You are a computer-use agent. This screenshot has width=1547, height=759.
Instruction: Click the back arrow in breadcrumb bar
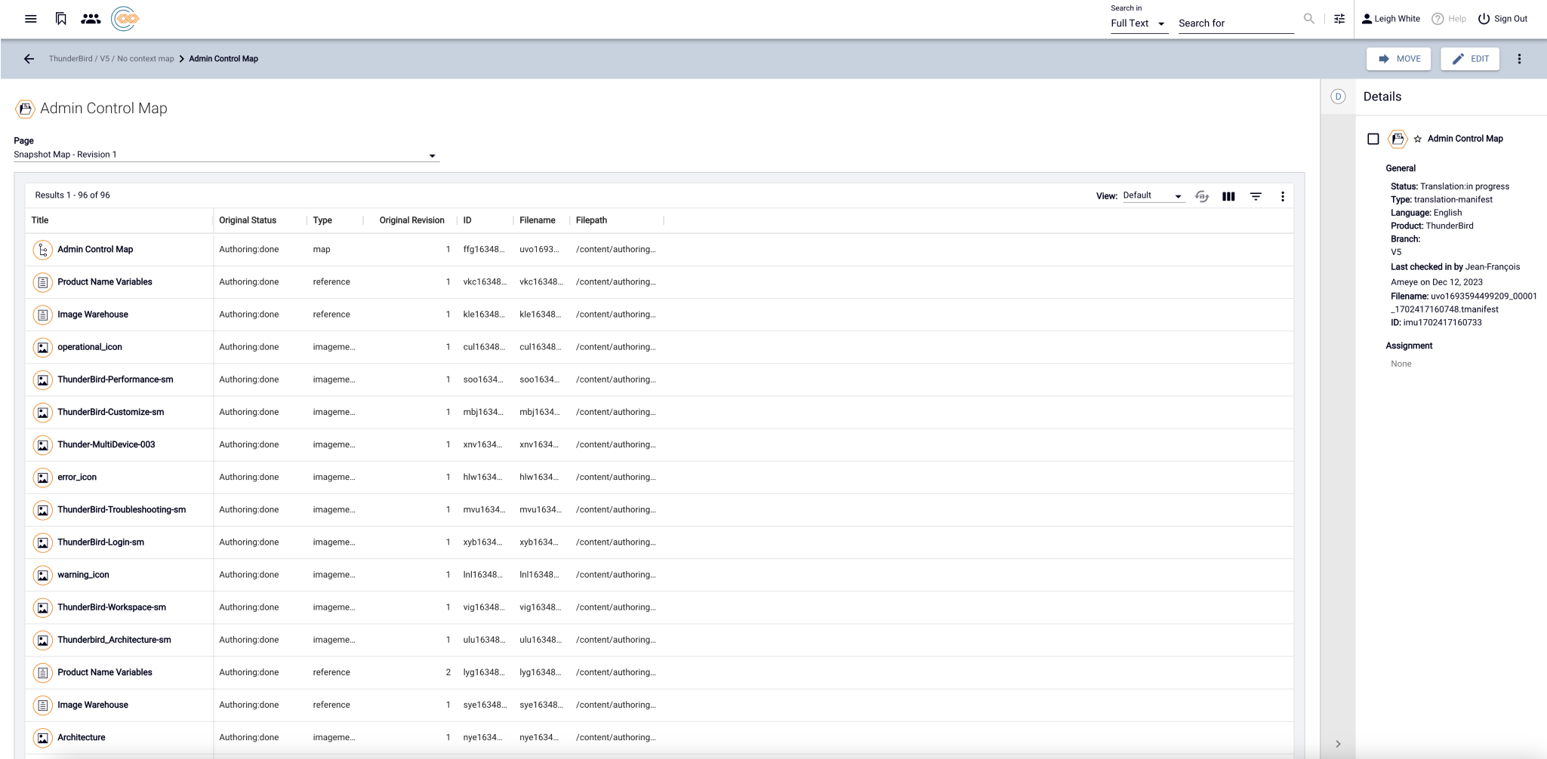29,59
